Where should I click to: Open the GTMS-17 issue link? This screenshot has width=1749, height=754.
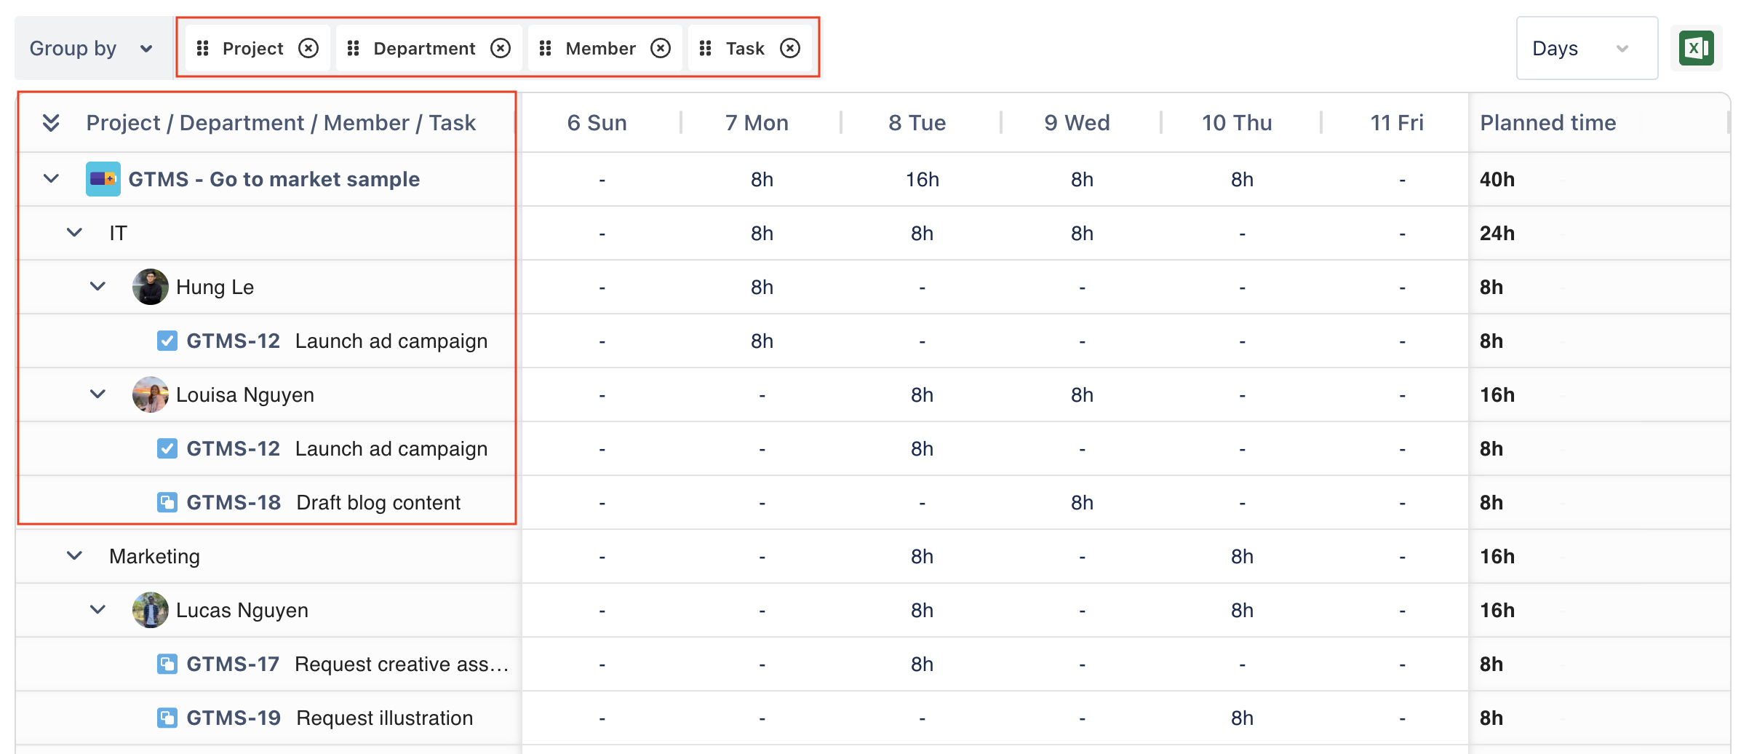[233, 664]
